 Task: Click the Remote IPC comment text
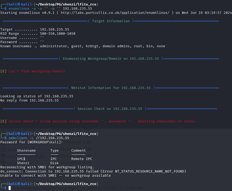click(x=81, y=159)
